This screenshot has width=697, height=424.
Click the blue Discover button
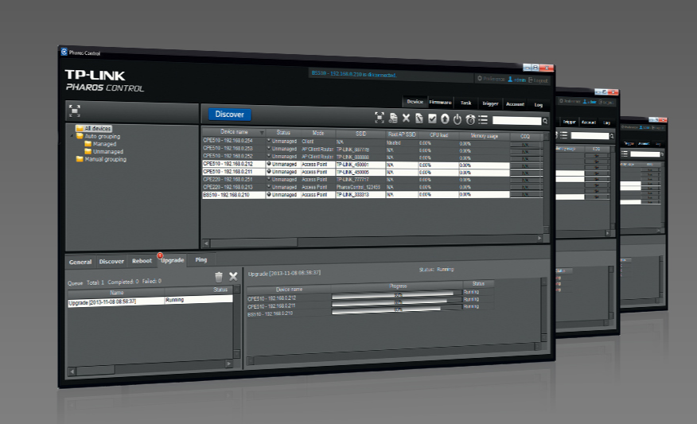pyautogui.click(x=229, y=115)
